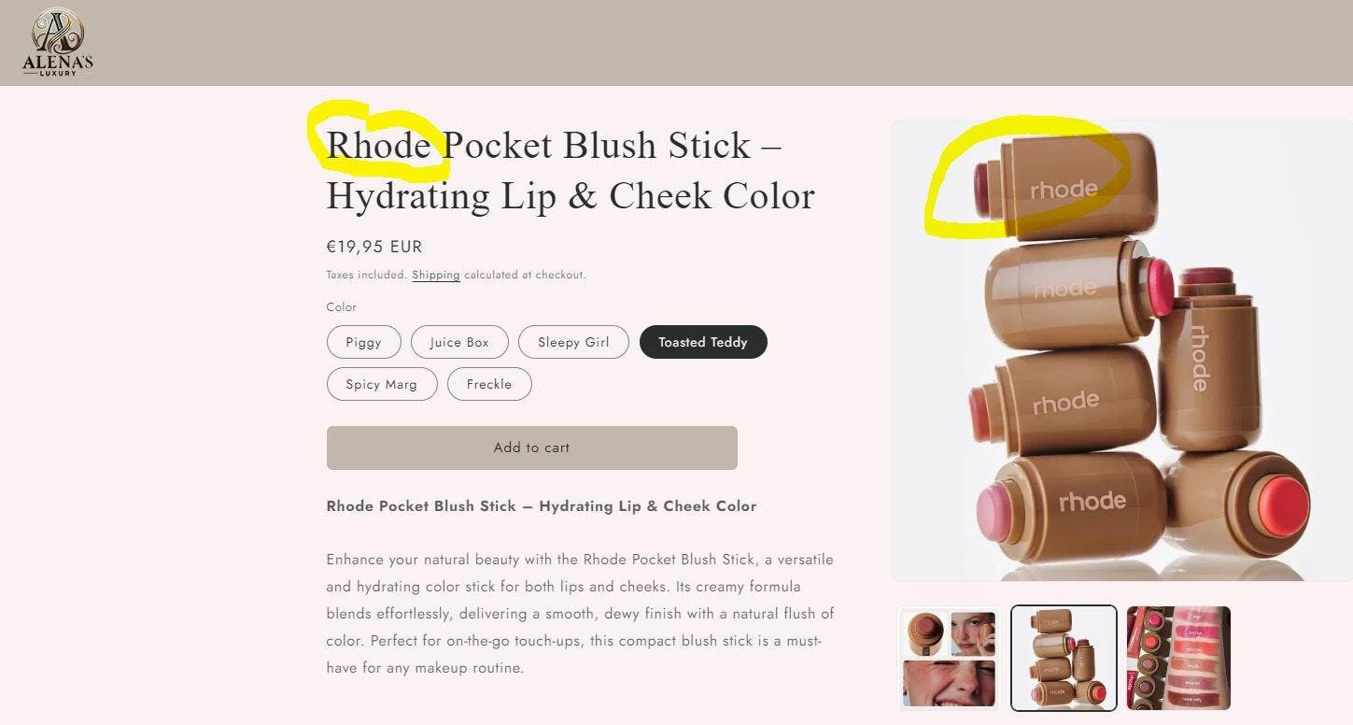Image resolution: width=1353 pixels, height=725 pixels.
Task: Open the Shipping policy link
Action: [x=436, y=275]
